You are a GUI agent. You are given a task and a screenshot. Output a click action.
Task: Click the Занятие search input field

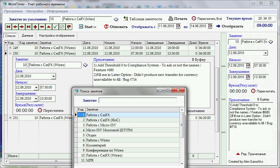[138, 100]
